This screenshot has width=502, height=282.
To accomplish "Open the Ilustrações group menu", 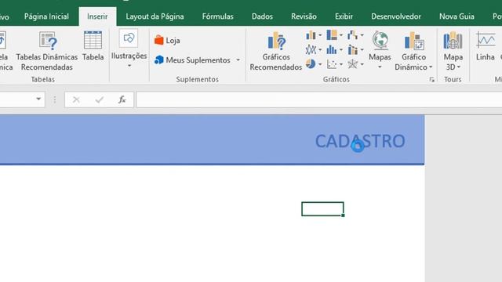I will click(x=129, y=49).
